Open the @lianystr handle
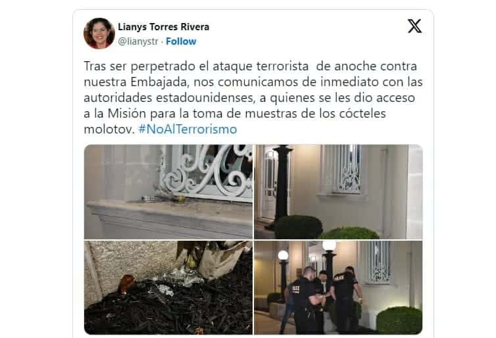 [138, 41]
